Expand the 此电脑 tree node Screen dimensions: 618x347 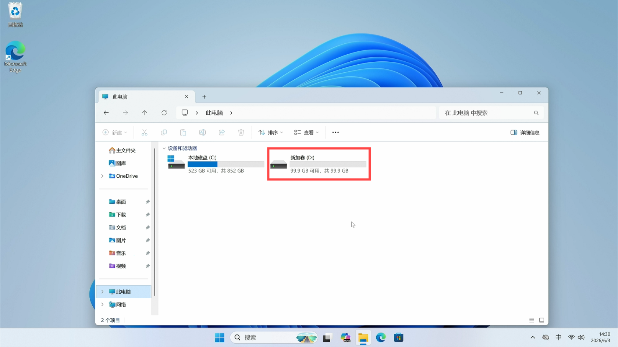coord(102,292)
